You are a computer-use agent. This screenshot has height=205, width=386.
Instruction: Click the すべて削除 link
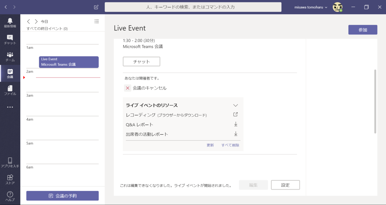pyautogui.click(x=230, y=145)
